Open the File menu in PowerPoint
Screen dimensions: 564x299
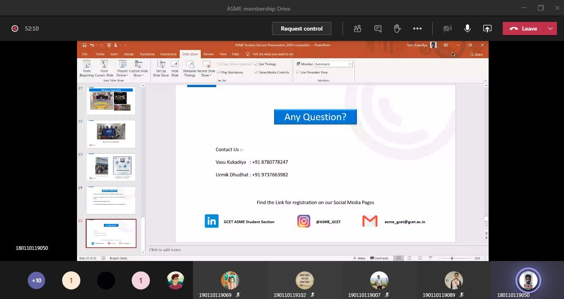(x=84, y=54)
